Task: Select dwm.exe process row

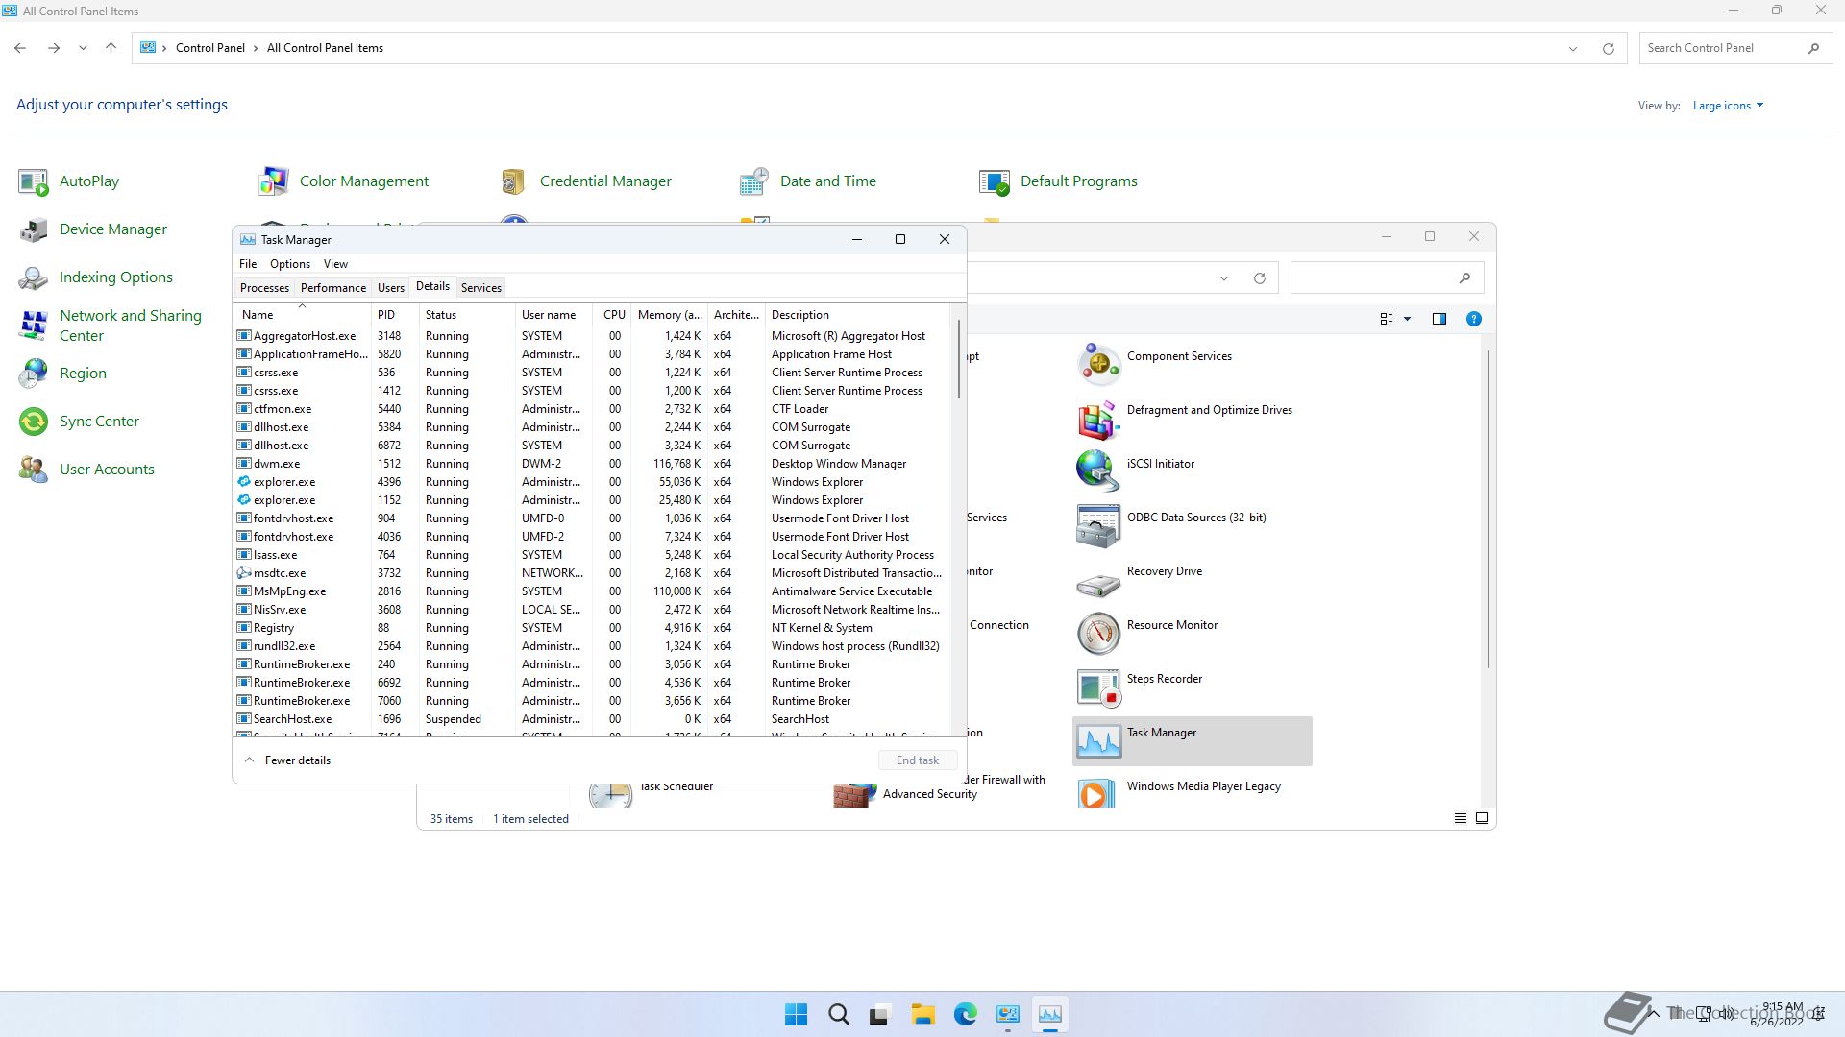Action: click(x=591, y=464)
